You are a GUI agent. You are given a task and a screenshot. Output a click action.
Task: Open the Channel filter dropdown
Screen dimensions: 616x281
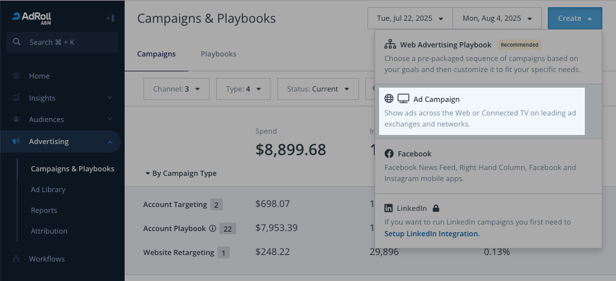[x=176, y=89]
